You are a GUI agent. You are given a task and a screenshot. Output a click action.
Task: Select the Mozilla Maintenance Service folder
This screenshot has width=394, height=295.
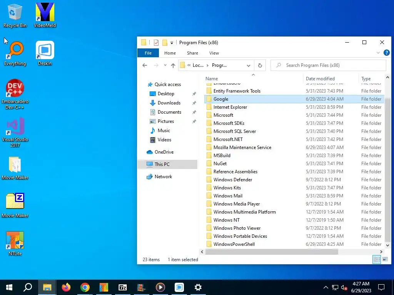point(294,147)
